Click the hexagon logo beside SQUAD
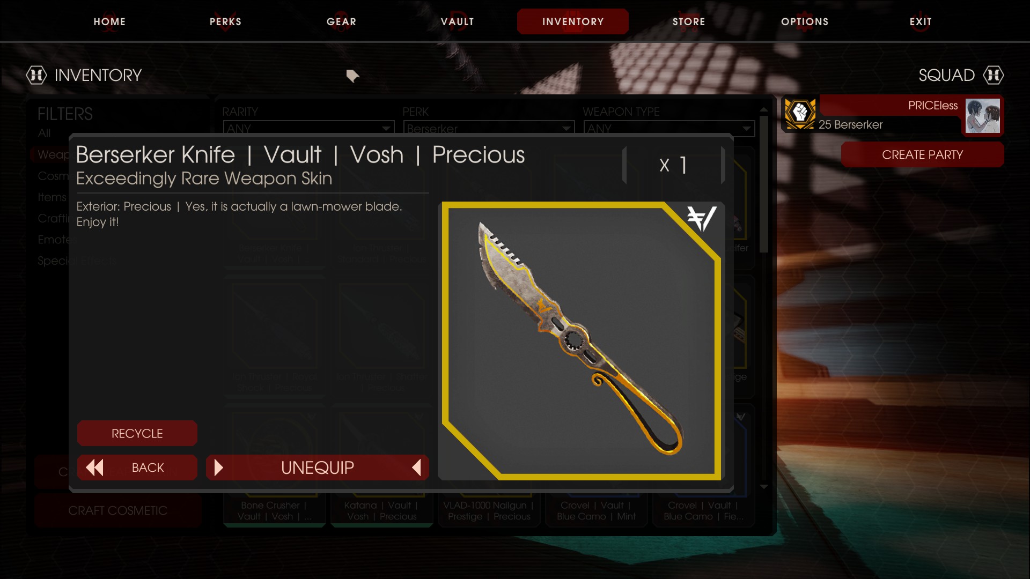Image resolution: width=1030 pixels, height=579 pixels. click(x=993, y=75)
